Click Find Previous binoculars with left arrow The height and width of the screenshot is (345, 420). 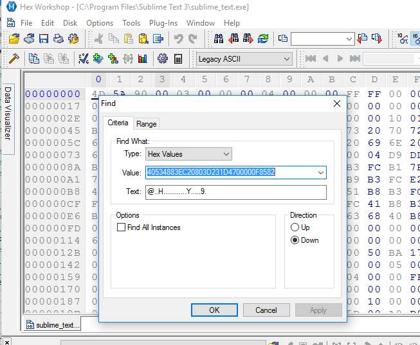tap(233, 39)
